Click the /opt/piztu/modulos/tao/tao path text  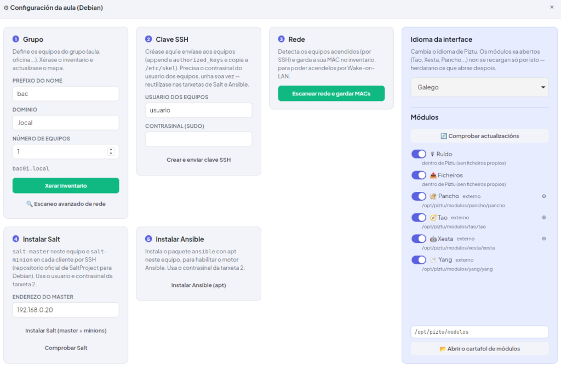pyautogui.click(x=454, y=227)
